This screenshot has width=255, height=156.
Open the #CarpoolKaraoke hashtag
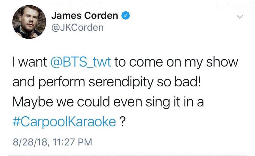click(x=64, y=122)
